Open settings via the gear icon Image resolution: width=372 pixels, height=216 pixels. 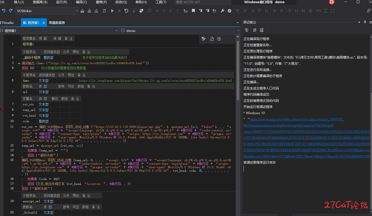tap(229, 11)
